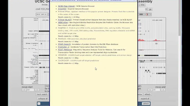Open the NEBCutter link
This screenshot has width=190, height=106.
pos(63,22)
